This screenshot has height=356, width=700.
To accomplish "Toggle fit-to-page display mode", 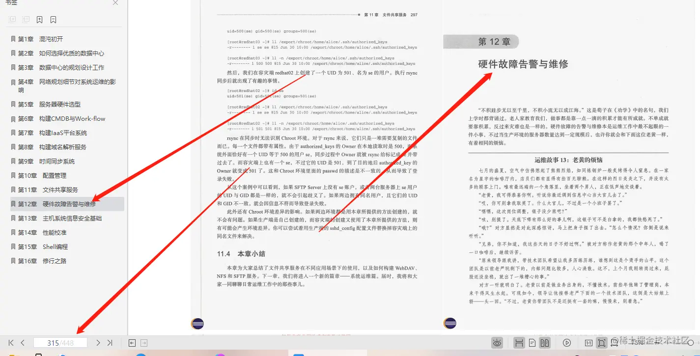I will pos(601,342).
